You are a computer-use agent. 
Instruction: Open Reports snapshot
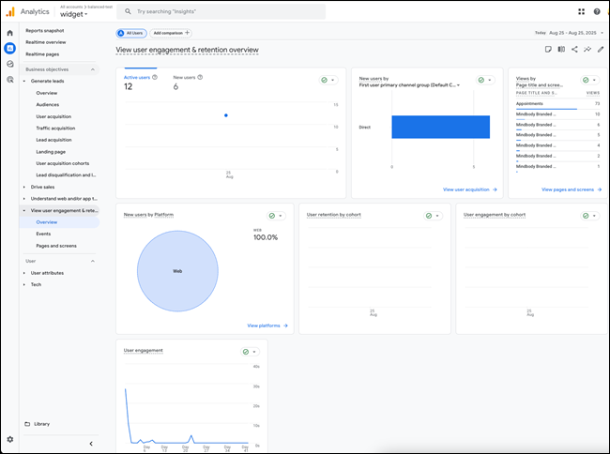click(x=45, y=31)
